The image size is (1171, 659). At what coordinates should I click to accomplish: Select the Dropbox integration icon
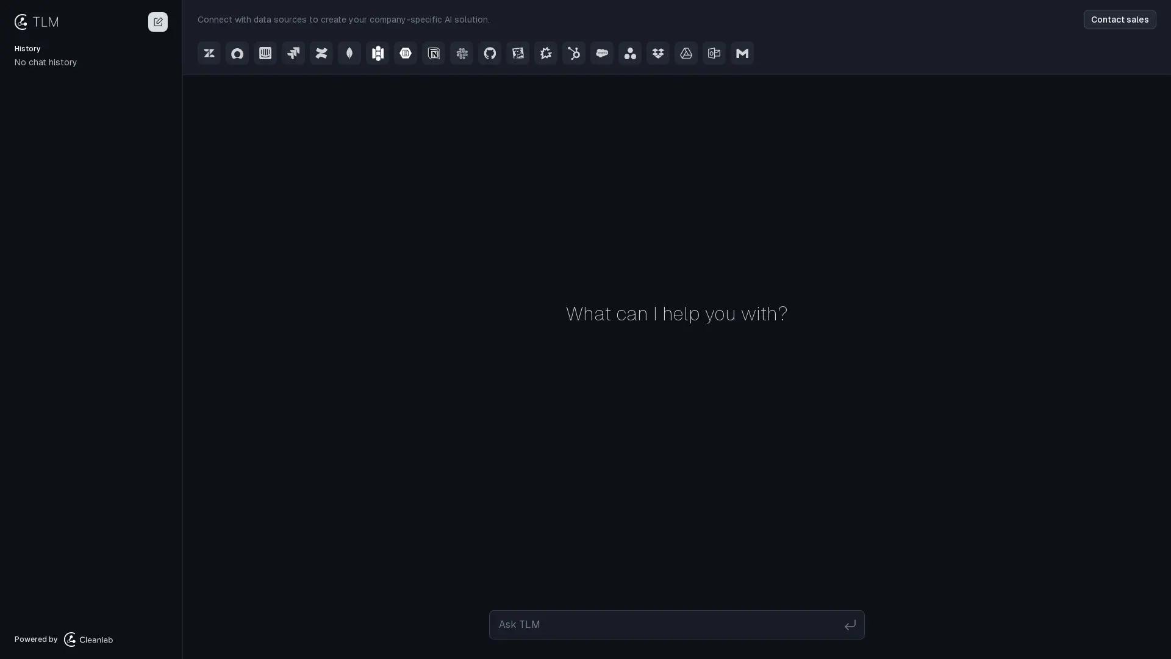tap(658, 53)
